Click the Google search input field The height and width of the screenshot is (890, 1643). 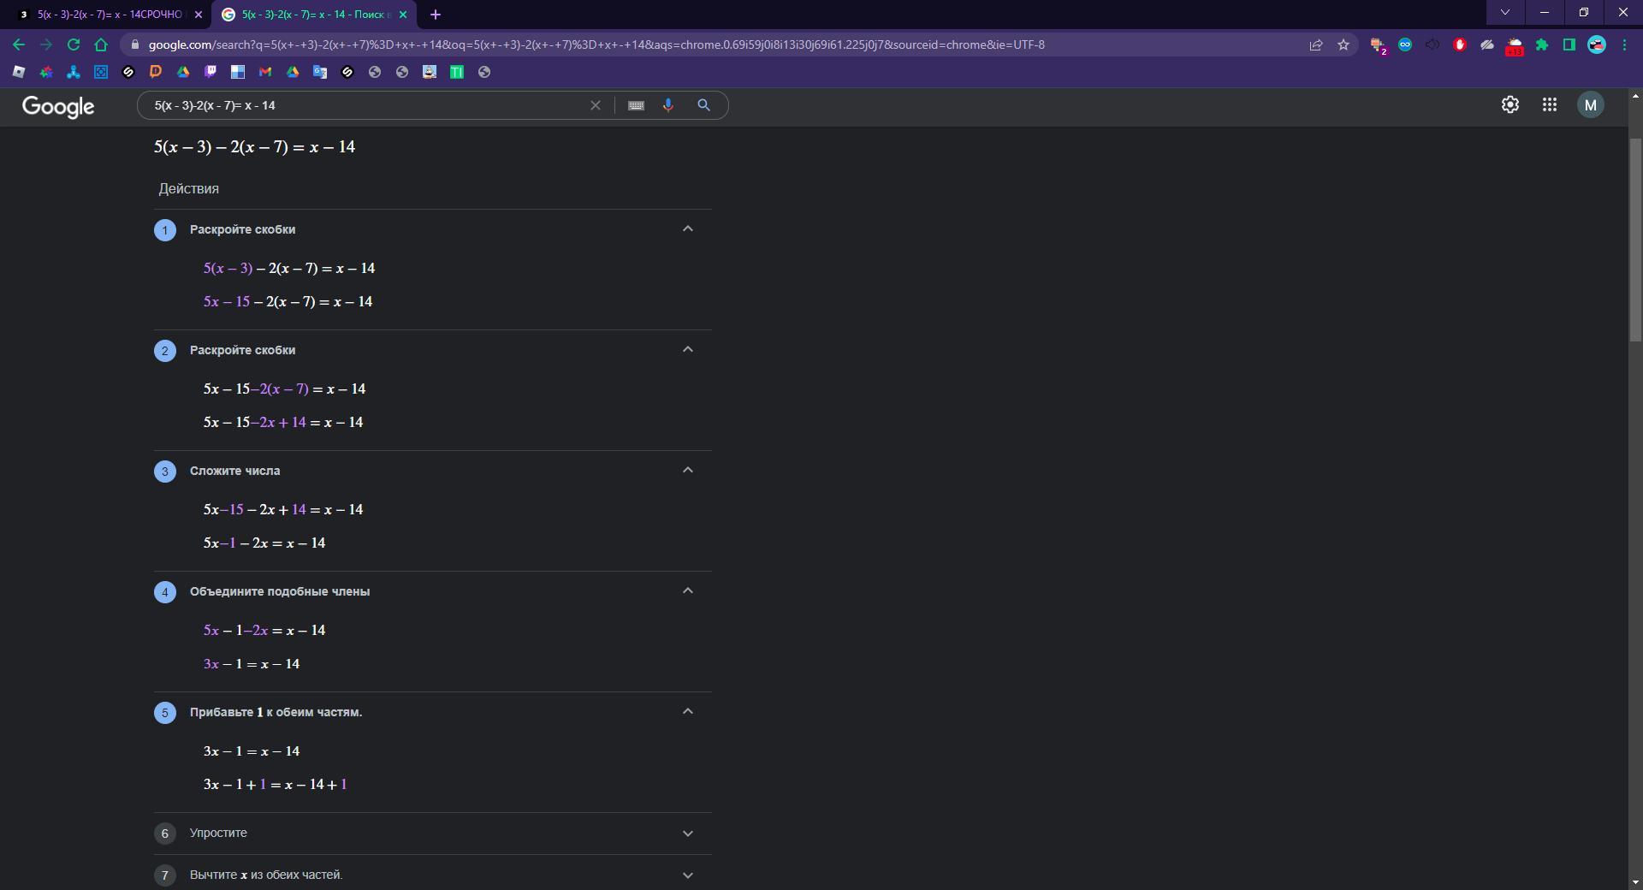pyautogui.click(x=366, y=105)
